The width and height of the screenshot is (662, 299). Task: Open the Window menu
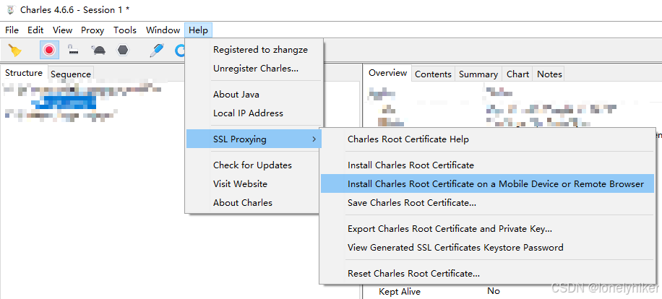coord(163,30)
